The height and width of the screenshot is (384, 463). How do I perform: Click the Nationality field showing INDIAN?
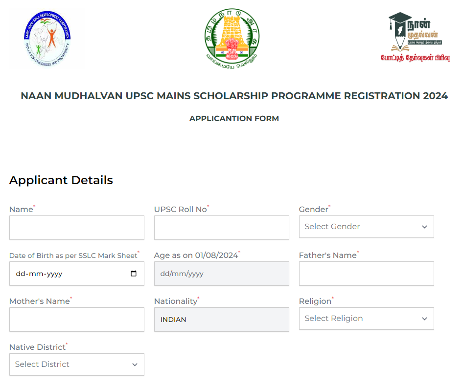[221, 320]
